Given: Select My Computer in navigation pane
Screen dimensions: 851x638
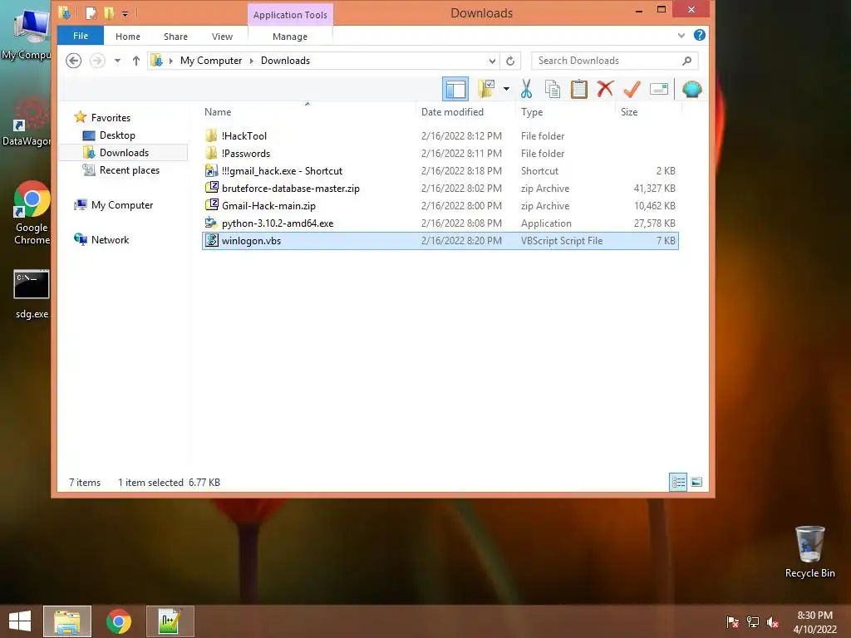Looking at the screenshot, I should 122,205.
